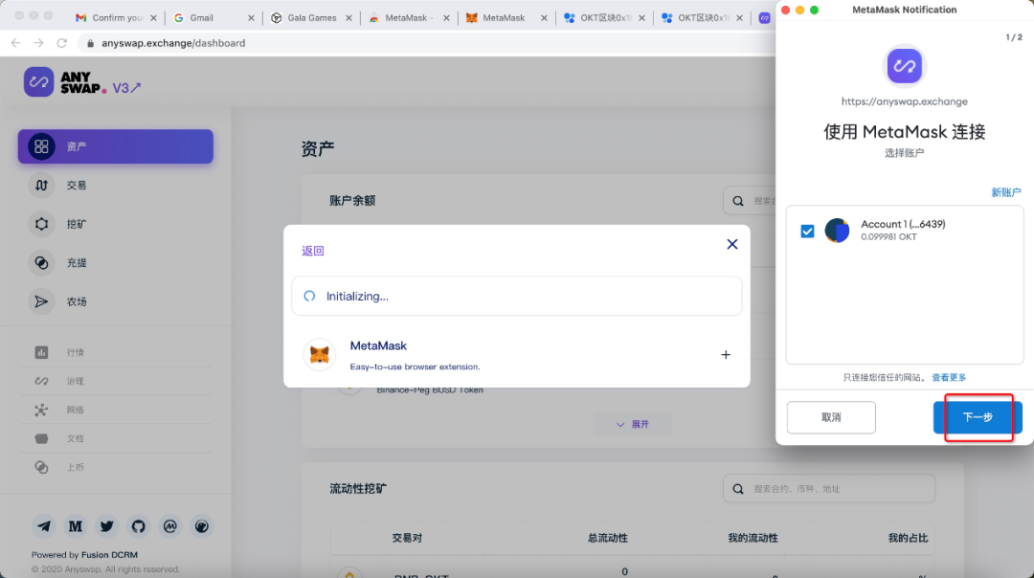
Task: Click the 流动性挖矿 search field
Action: click(x=829, y=489)
